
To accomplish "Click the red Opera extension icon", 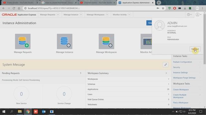I will pos(174,8).
